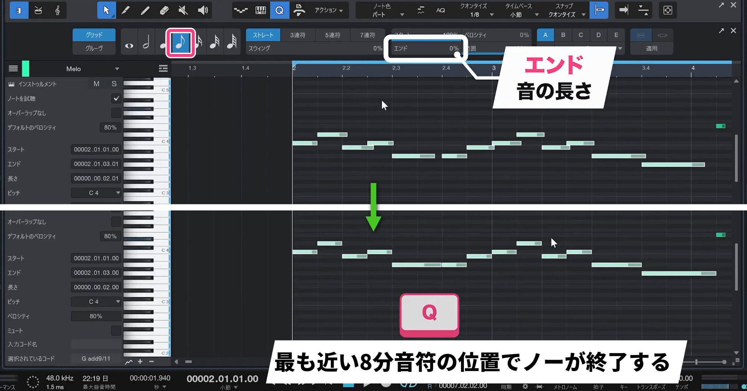Select the Arrow tool
Image resolution: width=747 pixels, height=391 pixels.
click(x=106, y=10)
